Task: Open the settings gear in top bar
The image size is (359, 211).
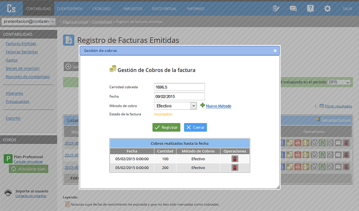Action: (327, 8)
